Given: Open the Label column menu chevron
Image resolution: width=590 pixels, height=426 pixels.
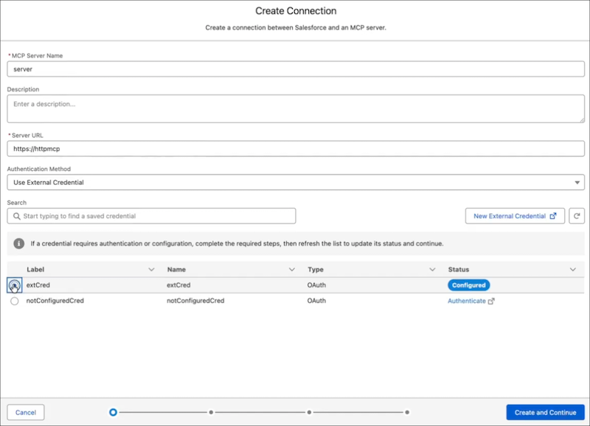Looking at the screenshot, I should pos(151,270).
